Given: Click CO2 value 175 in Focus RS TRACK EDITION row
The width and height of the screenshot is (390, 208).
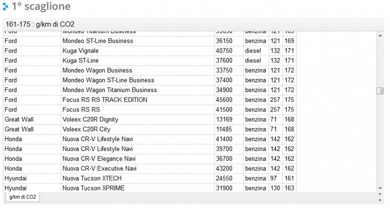Looking at the screenshot, I should (290, 100).
